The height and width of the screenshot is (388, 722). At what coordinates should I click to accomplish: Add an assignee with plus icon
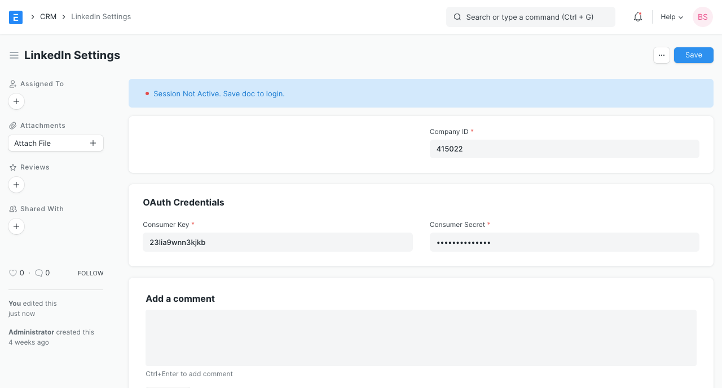coord(16,101)
